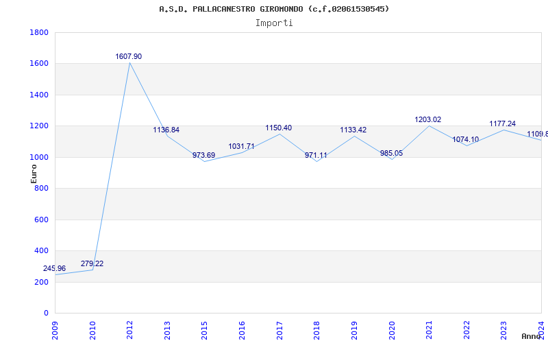This screenshot has height=343, width=548.
Task: Select the 973.69 data label
Action: pos(203,155)
